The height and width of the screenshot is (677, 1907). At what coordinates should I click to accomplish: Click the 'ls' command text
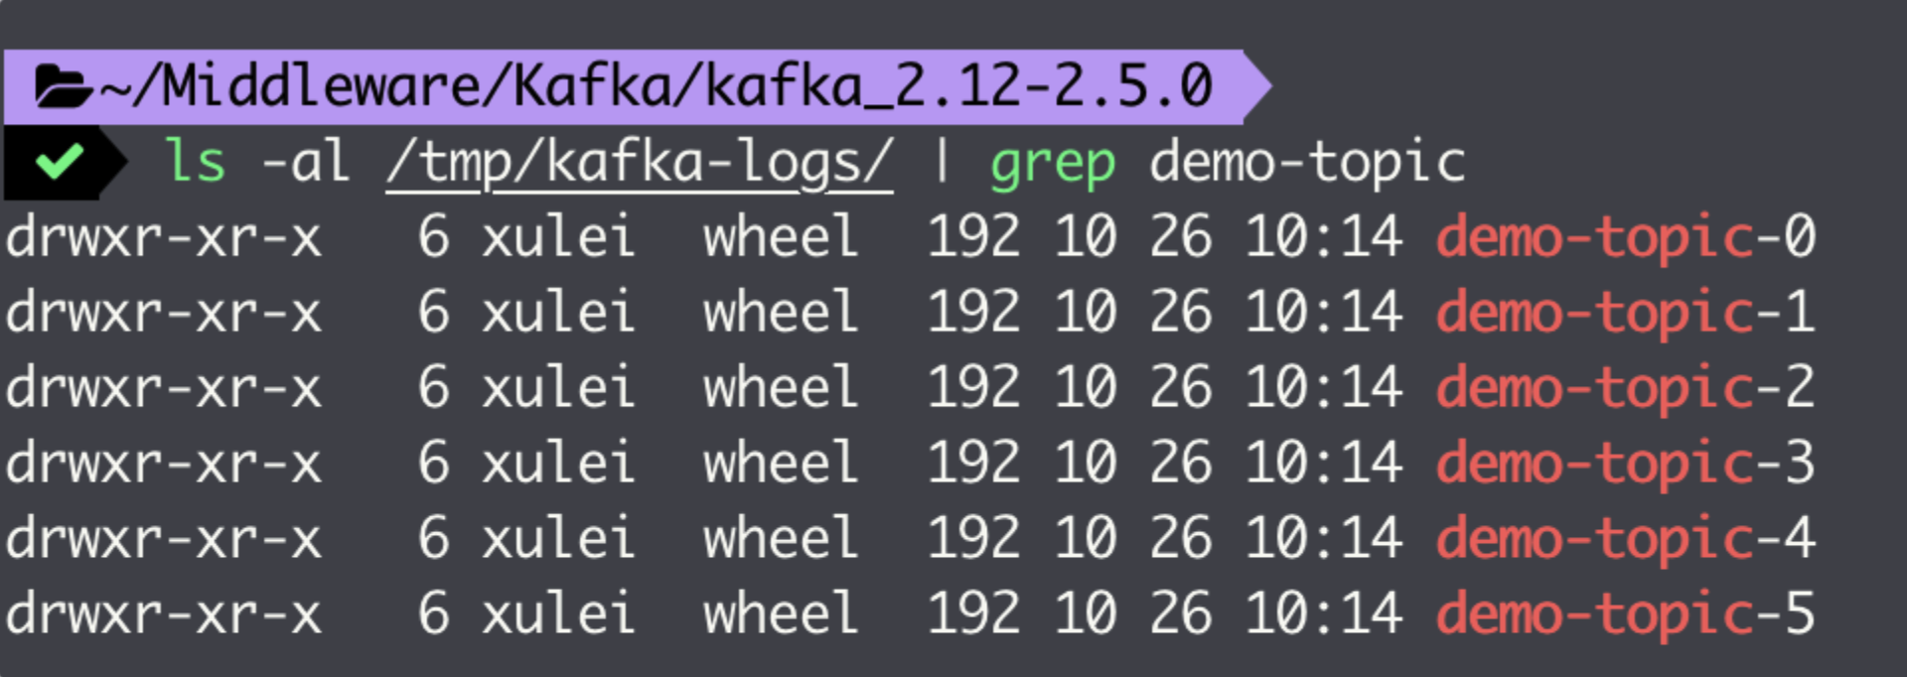pos(195,161)
